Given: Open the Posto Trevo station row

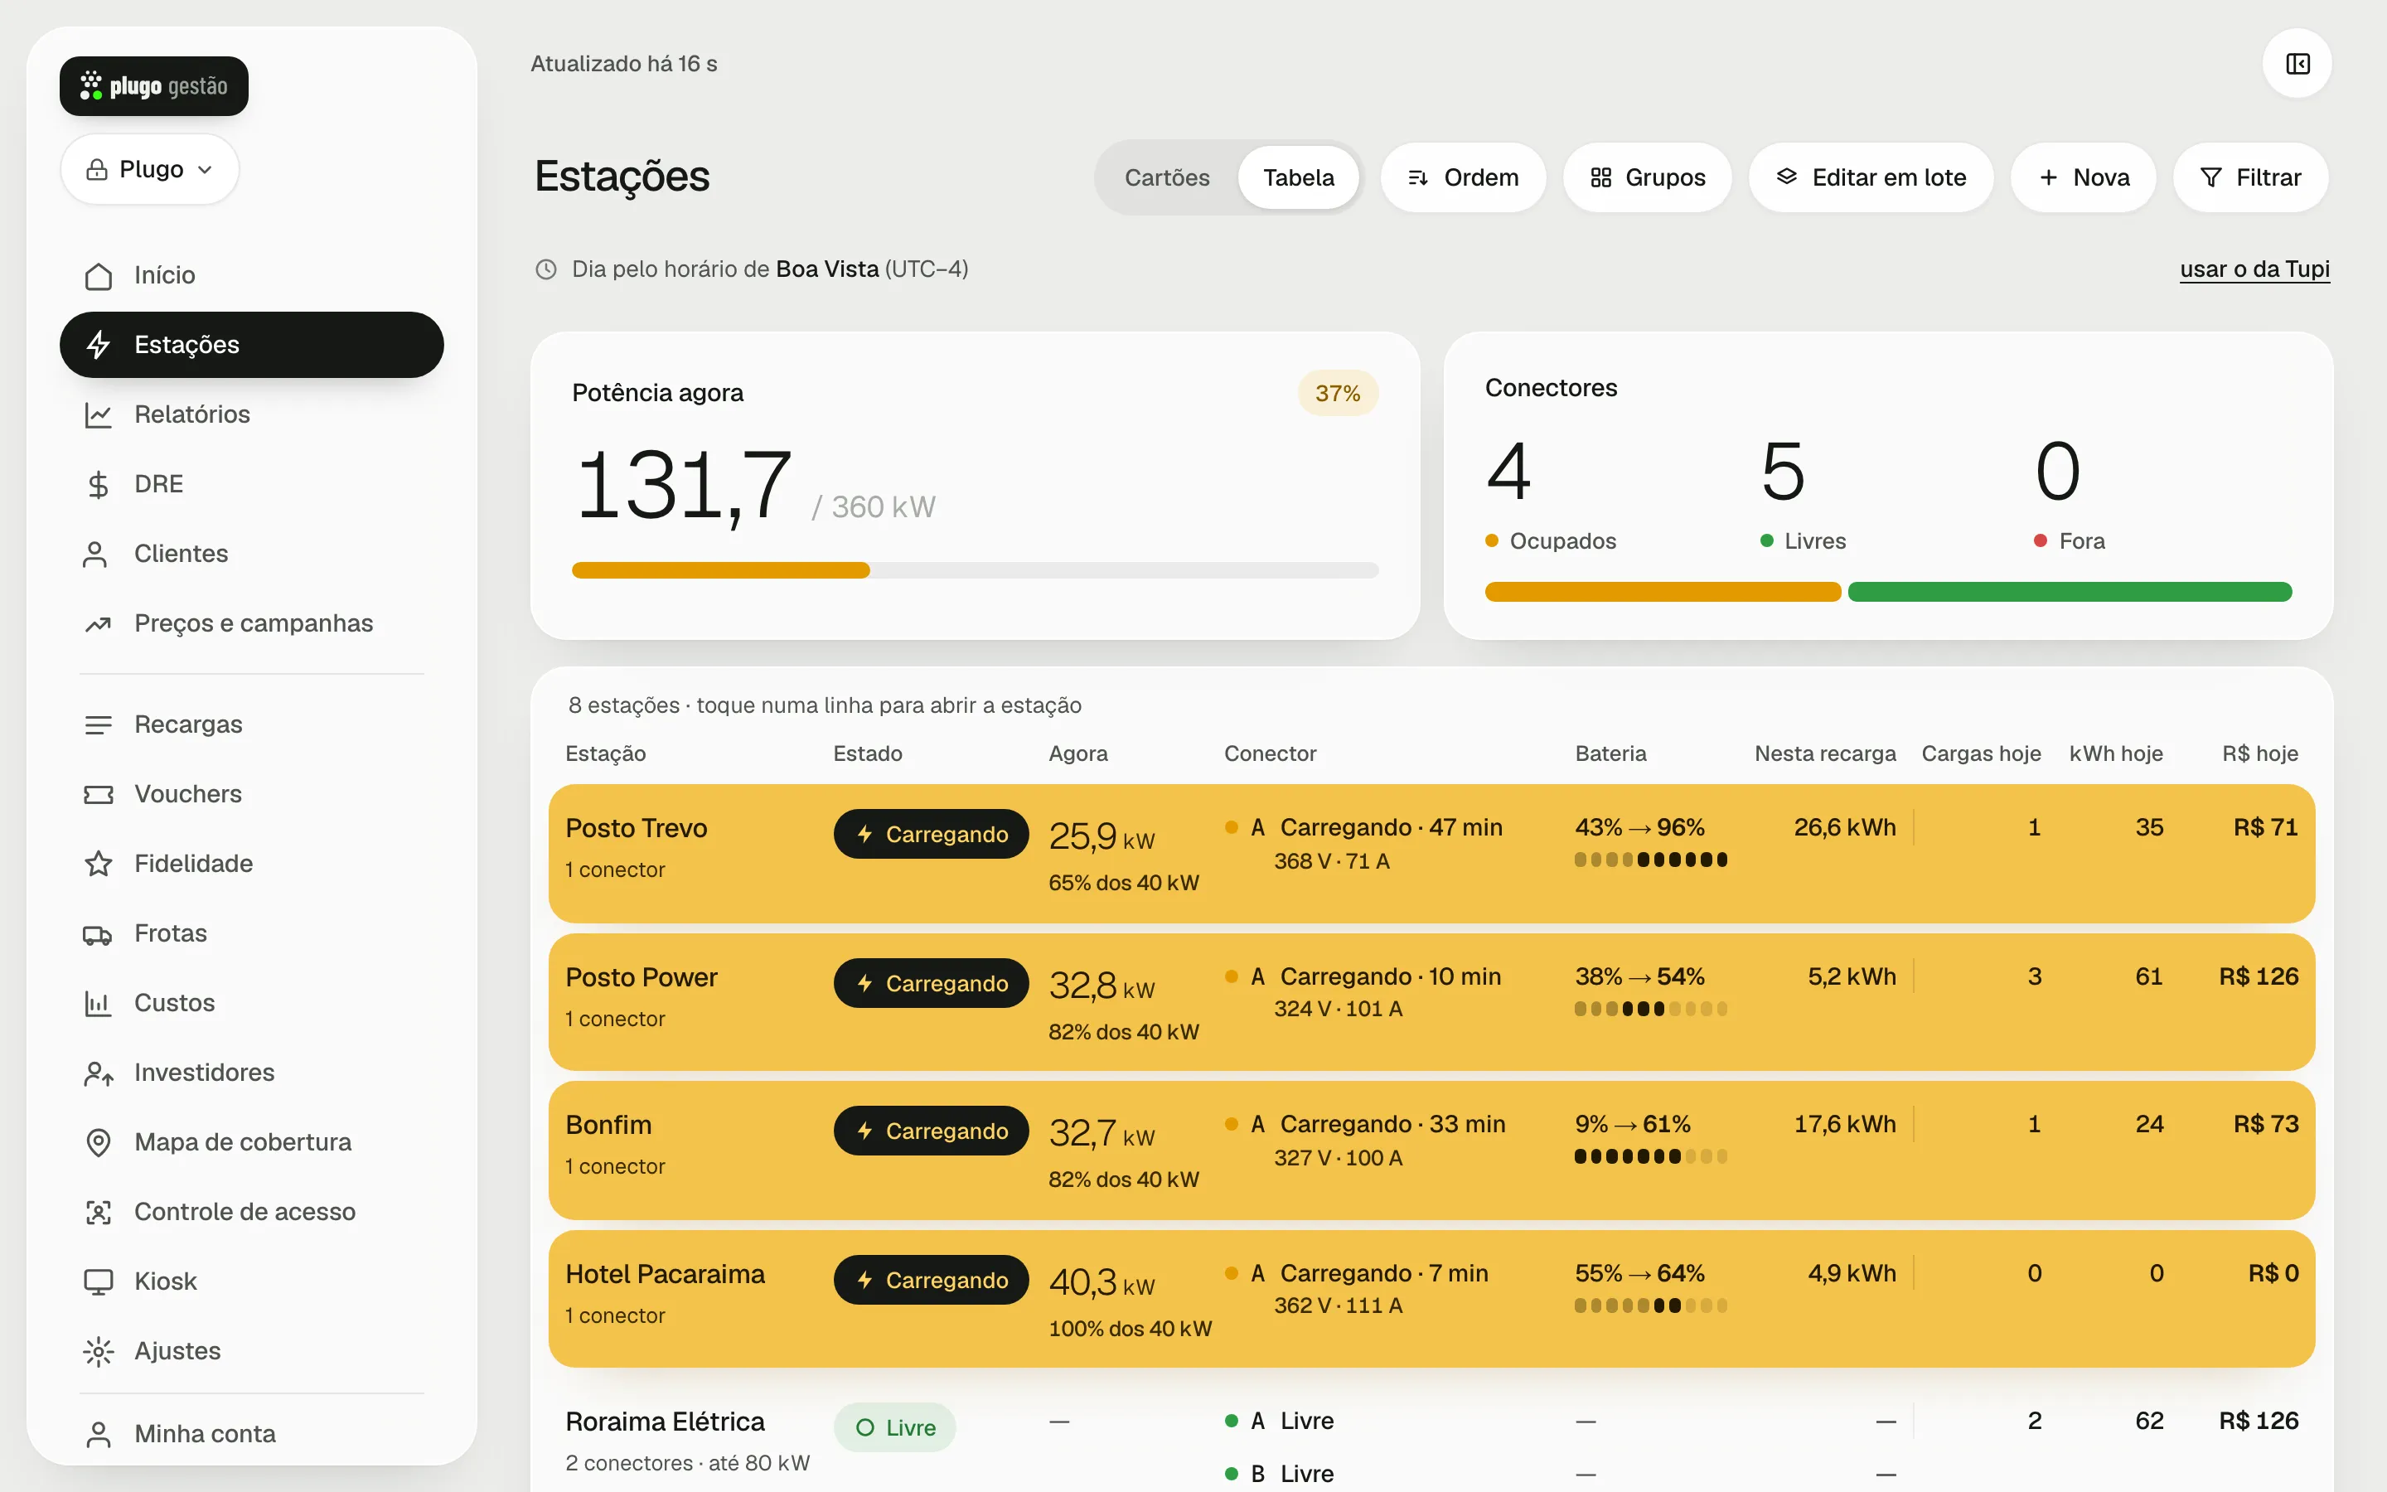Looking at the screenshot, I should point(1431,854).
